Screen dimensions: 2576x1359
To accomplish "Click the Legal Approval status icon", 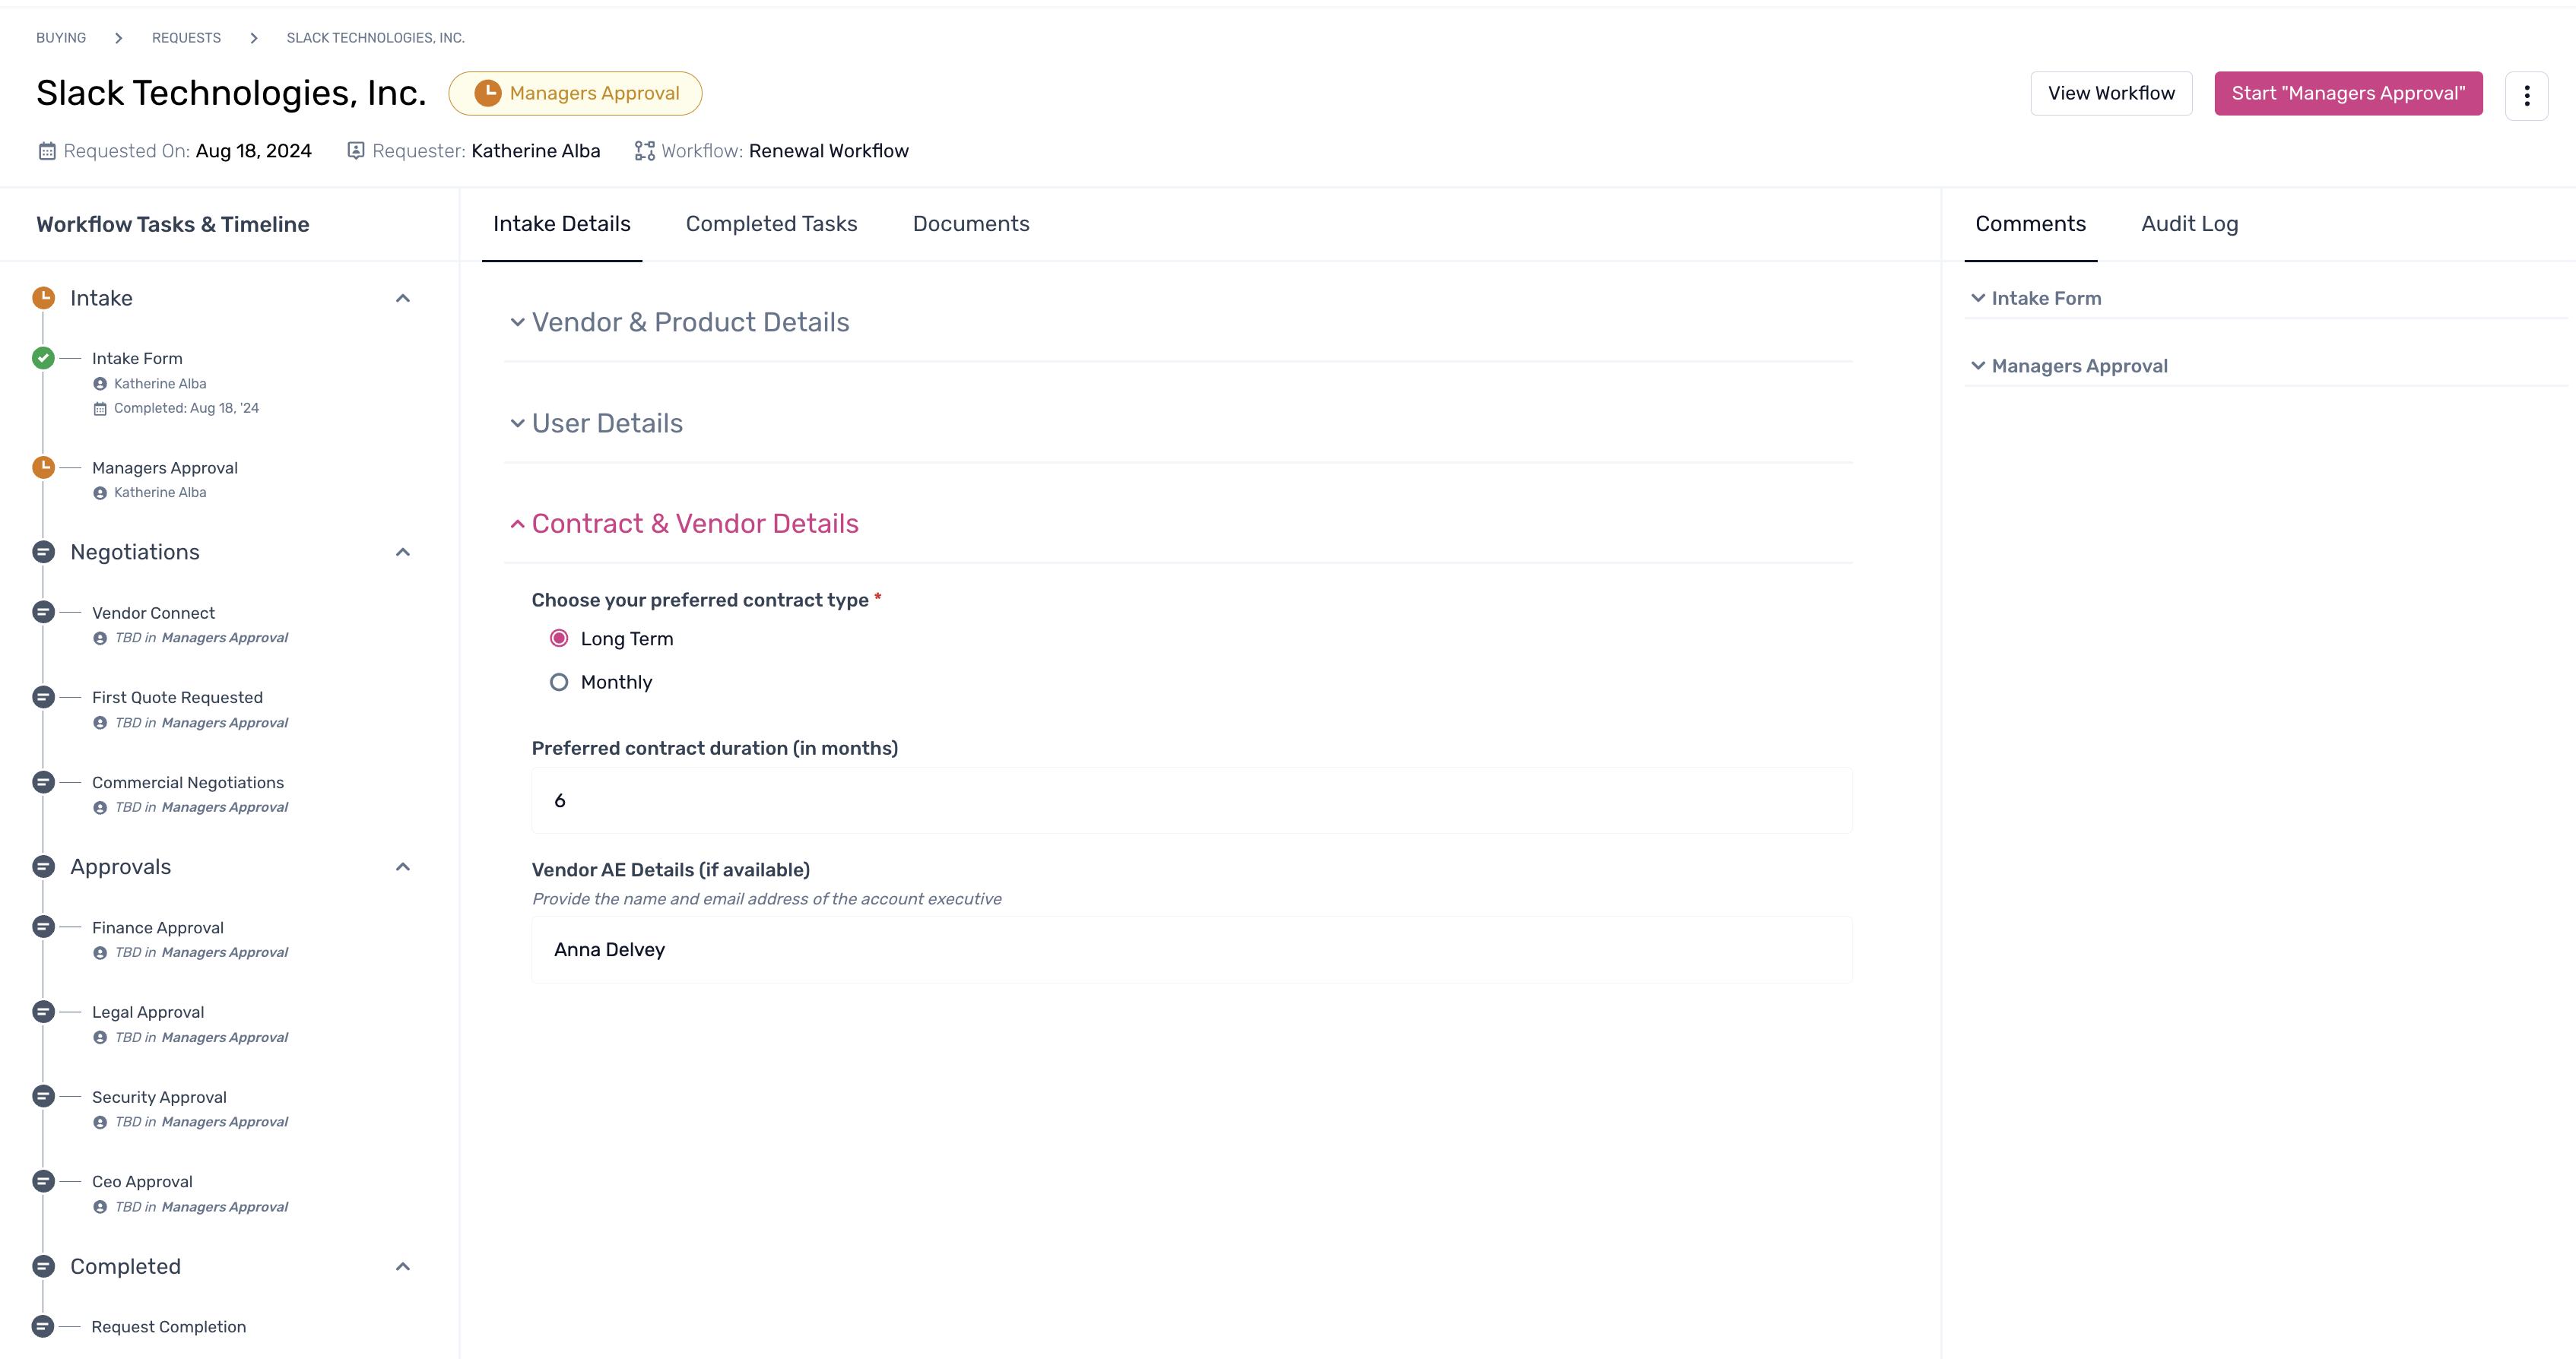I will click(x=43, y=1012).
